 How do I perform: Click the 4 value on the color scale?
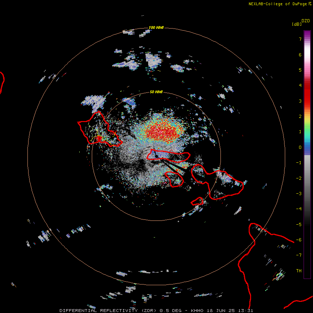click(300, 86)
